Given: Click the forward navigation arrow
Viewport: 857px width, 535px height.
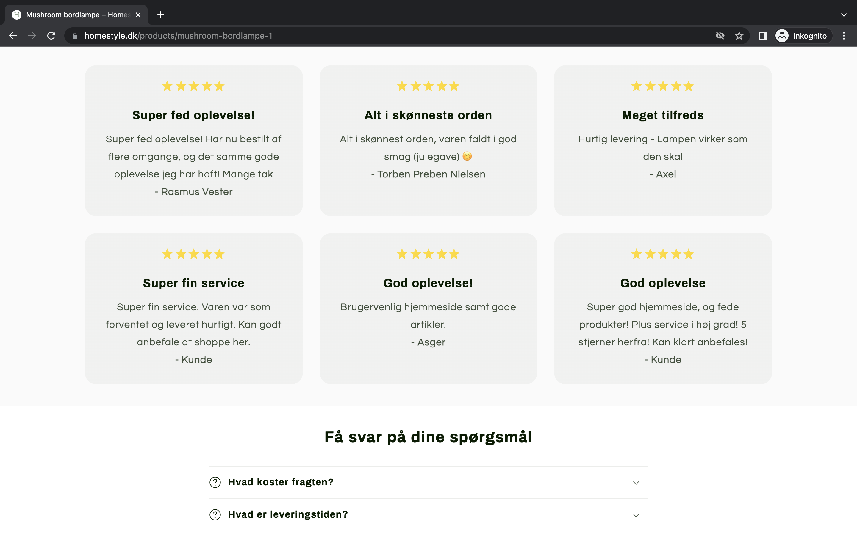Looking at the screenshot, I should point(32,36).
